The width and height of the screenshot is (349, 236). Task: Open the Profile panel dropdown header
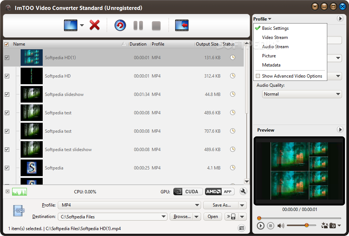click(x=262, y=19)
